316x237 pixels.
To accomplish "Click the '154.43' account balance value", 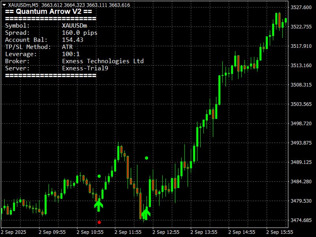I will click(73, 40).
